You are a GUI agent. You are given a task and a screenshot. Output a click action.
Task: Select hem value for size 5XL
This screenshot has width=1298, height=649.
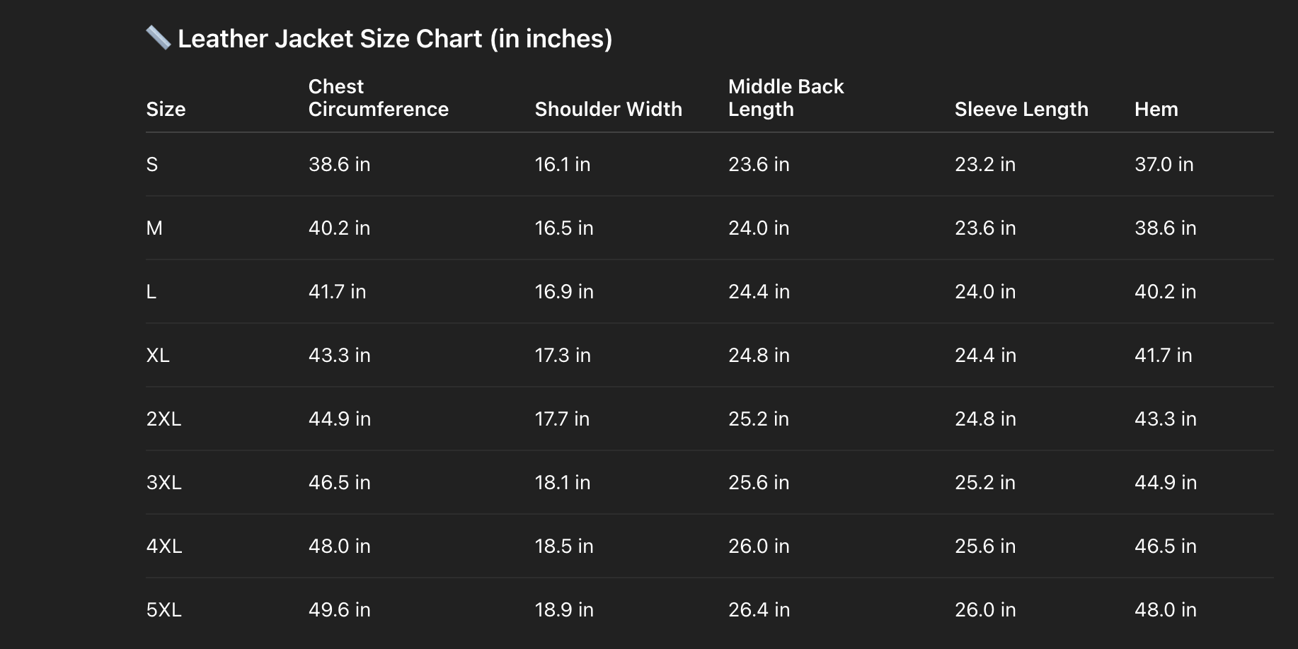point(1165,610)
